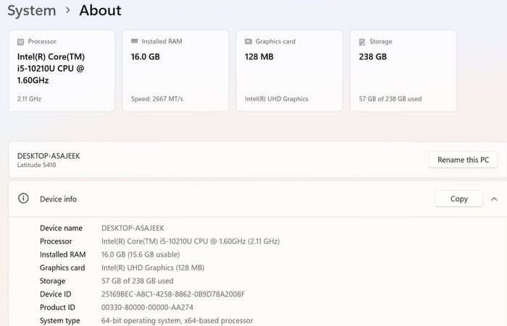The width and height of the screenshot is (507, 326).
Task: Click the 'Processor' row label in Device info
Action: (x=56, y=241)
